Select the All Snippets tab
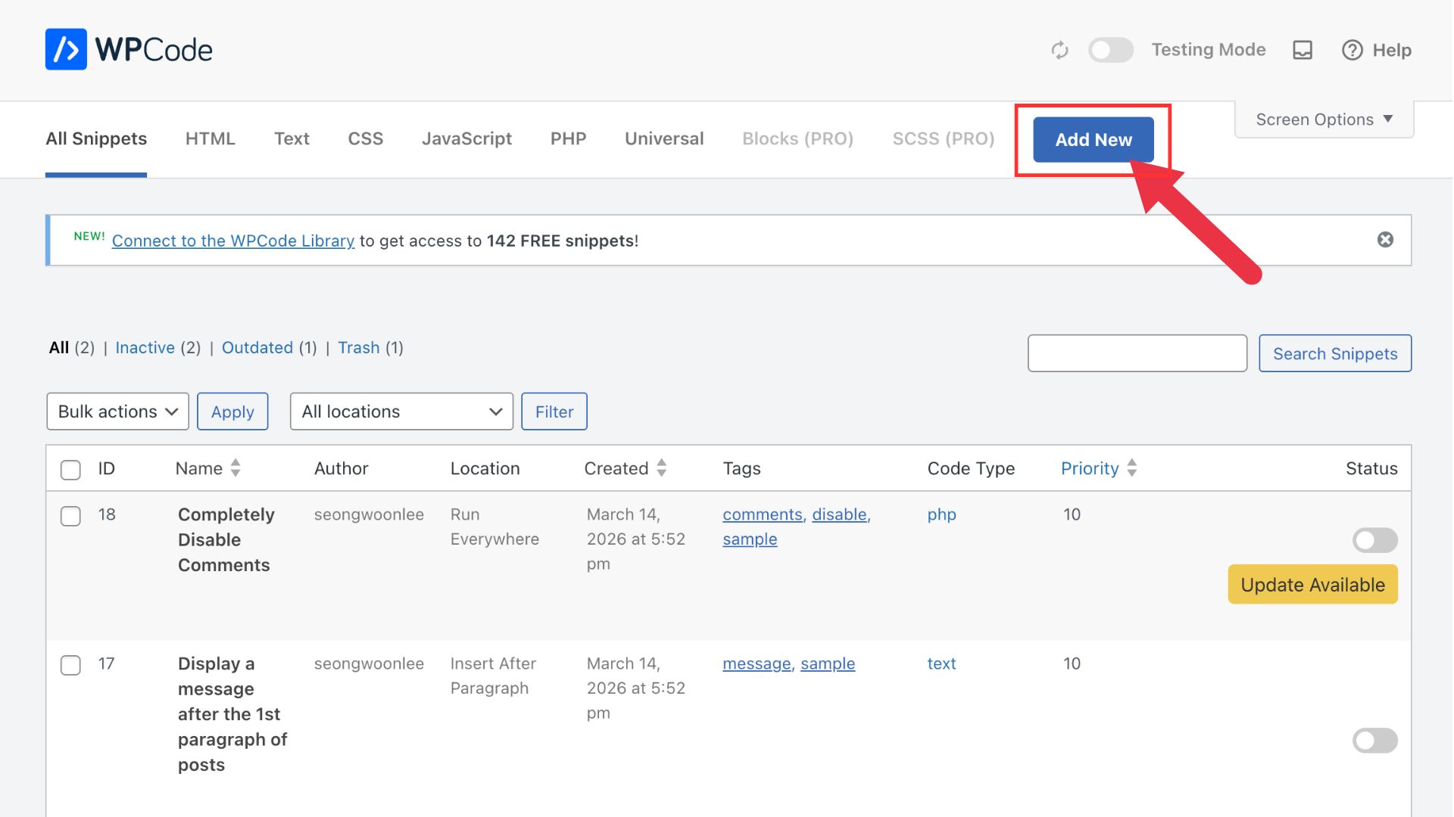The image size is (1454, 817). click(x=96, y=138)
